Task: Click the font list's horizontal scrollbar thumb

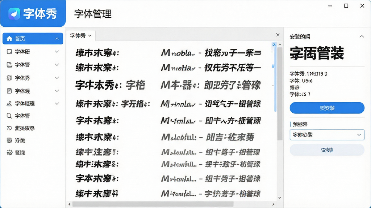Action: pos(153,204)
